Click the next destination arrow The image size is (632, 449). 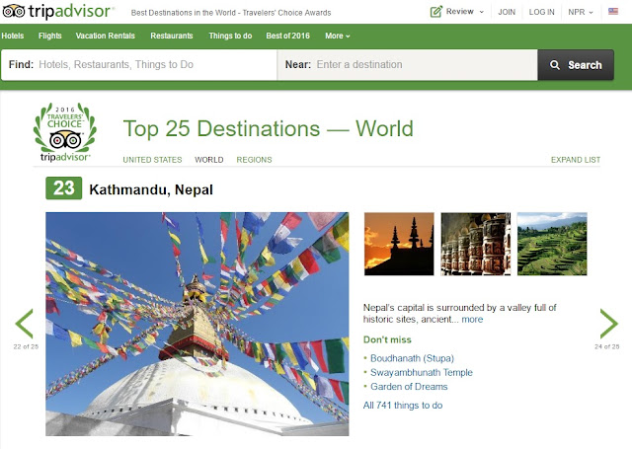click(608, 324)
